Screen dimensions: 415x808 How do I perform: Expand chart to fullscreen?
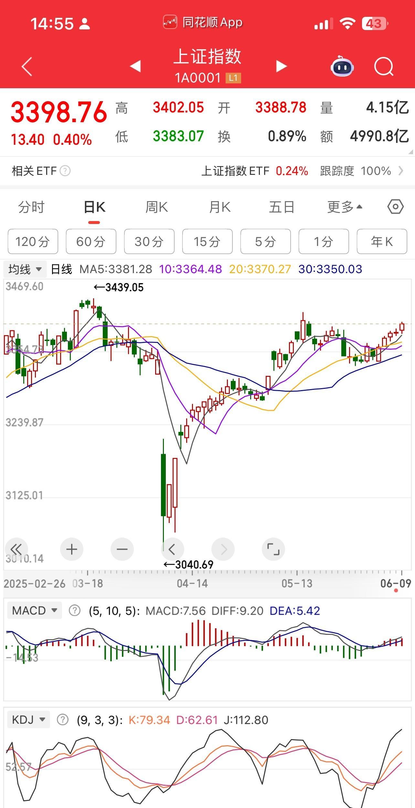coord(273,549)
